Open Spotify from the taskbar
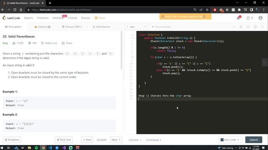Viewport: 268px width, 150px height. click(x=36, y=148)
